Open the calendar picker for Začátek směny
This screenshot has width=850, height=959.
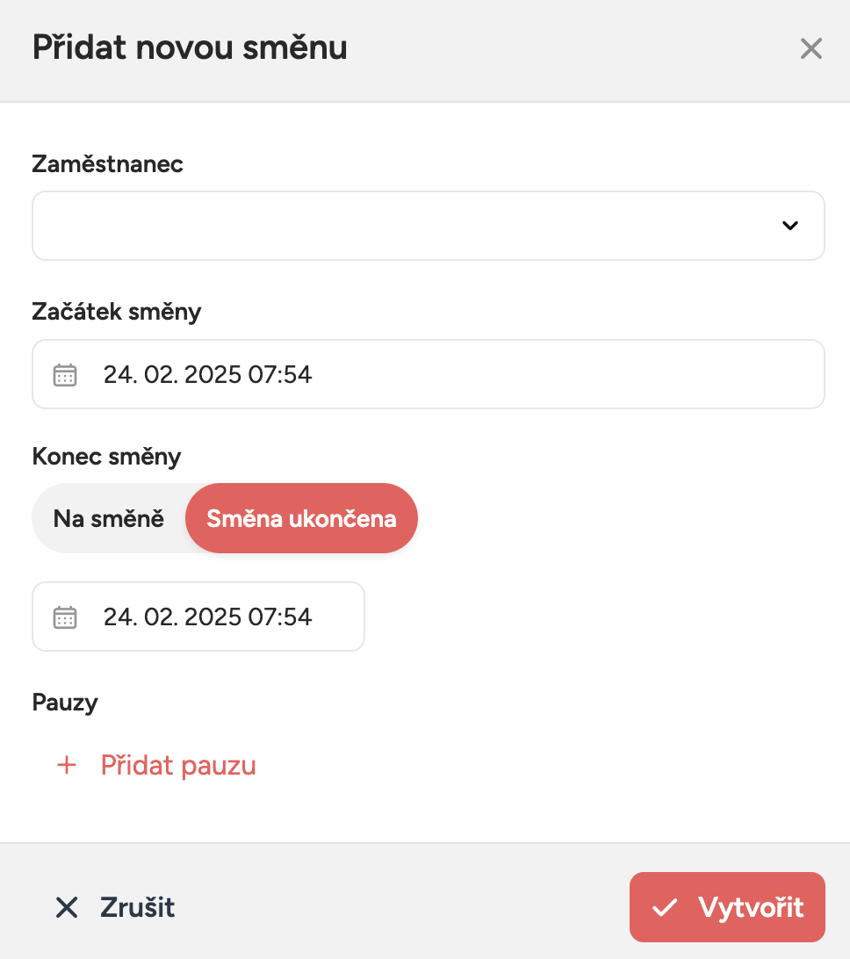tap(65, 374)
